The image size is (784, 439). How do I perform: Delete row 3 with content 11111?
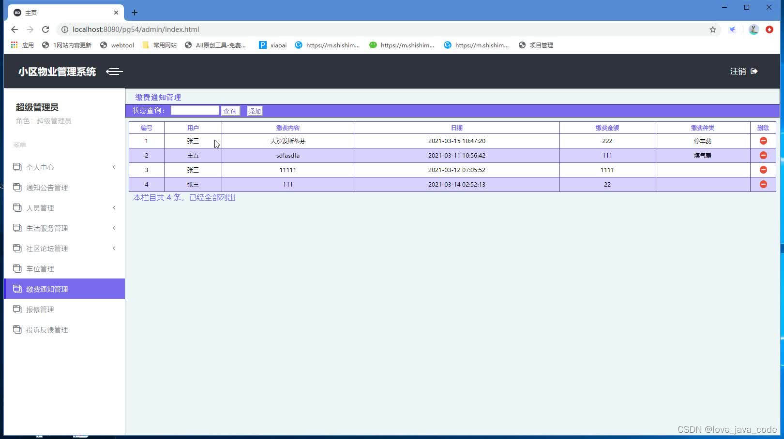763,170
